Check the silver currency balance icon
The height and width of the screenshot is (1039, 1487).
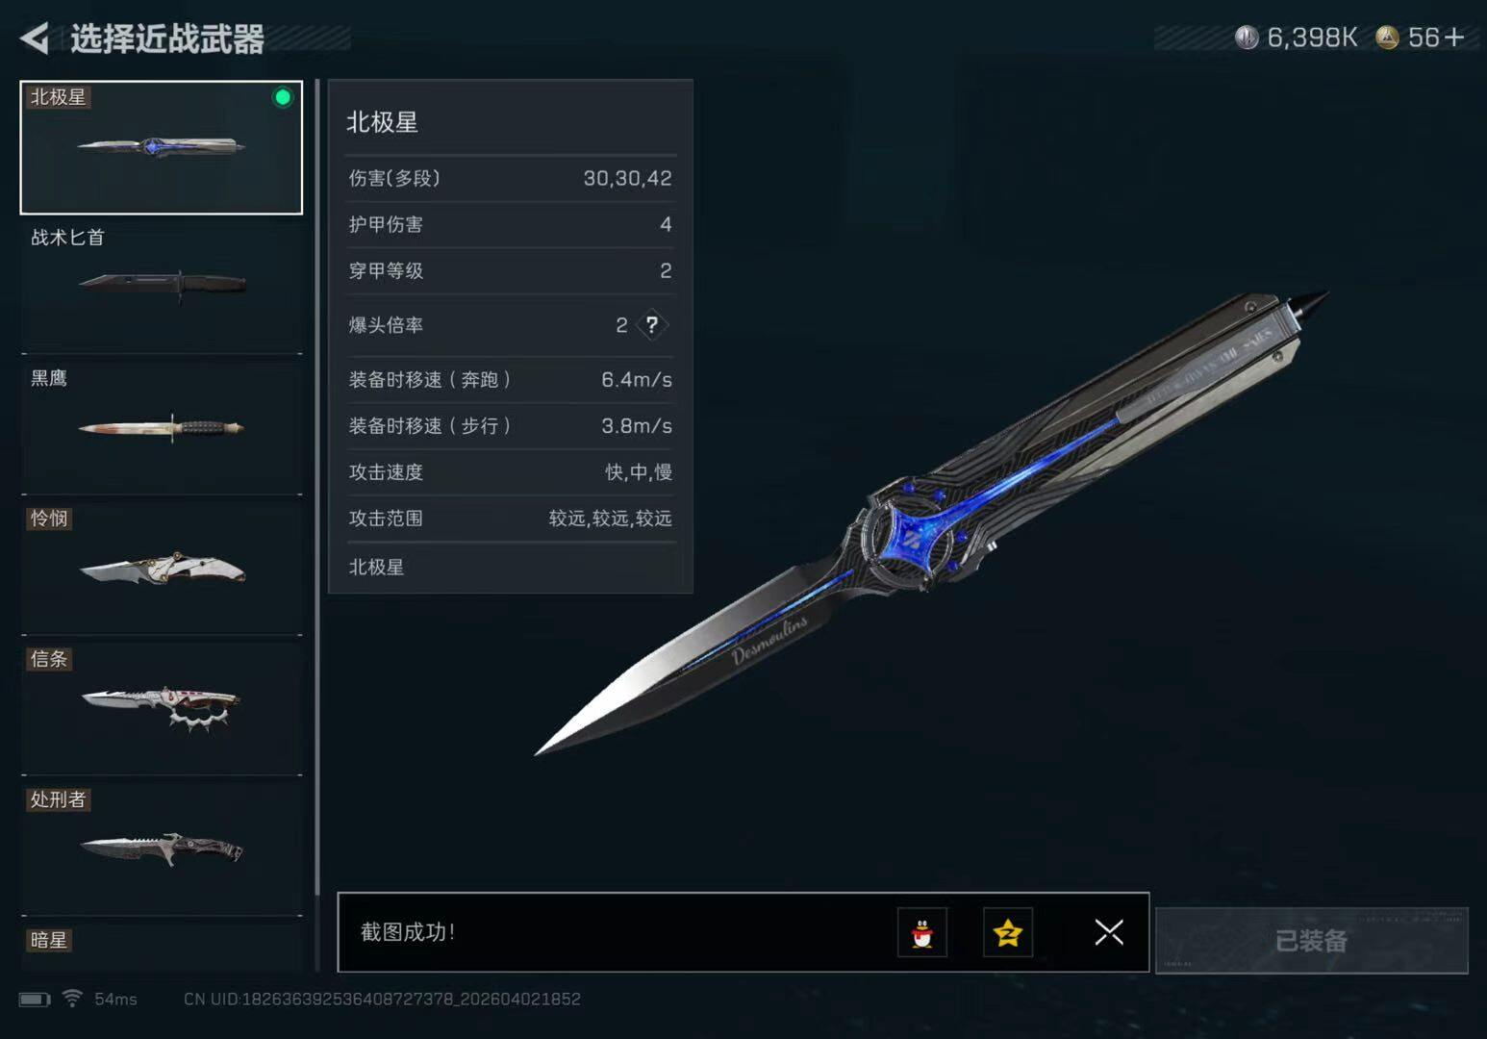pyautogui.click(x=1247, y=38)
